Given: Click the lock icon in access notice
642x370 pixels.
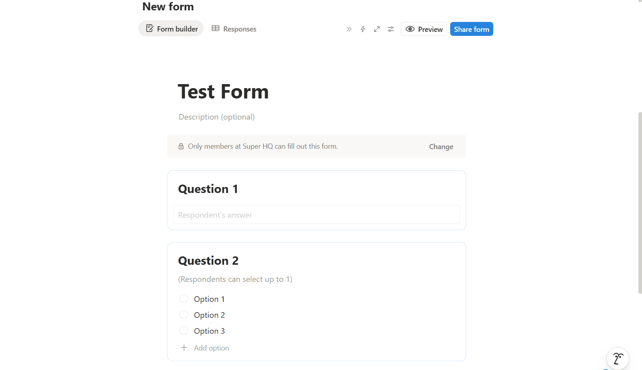Looking at the screenshot, I should [181, 146].
